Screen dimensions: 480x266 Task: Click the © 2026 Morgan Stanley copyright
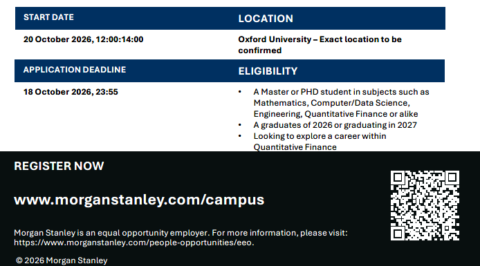click(62, 260)
